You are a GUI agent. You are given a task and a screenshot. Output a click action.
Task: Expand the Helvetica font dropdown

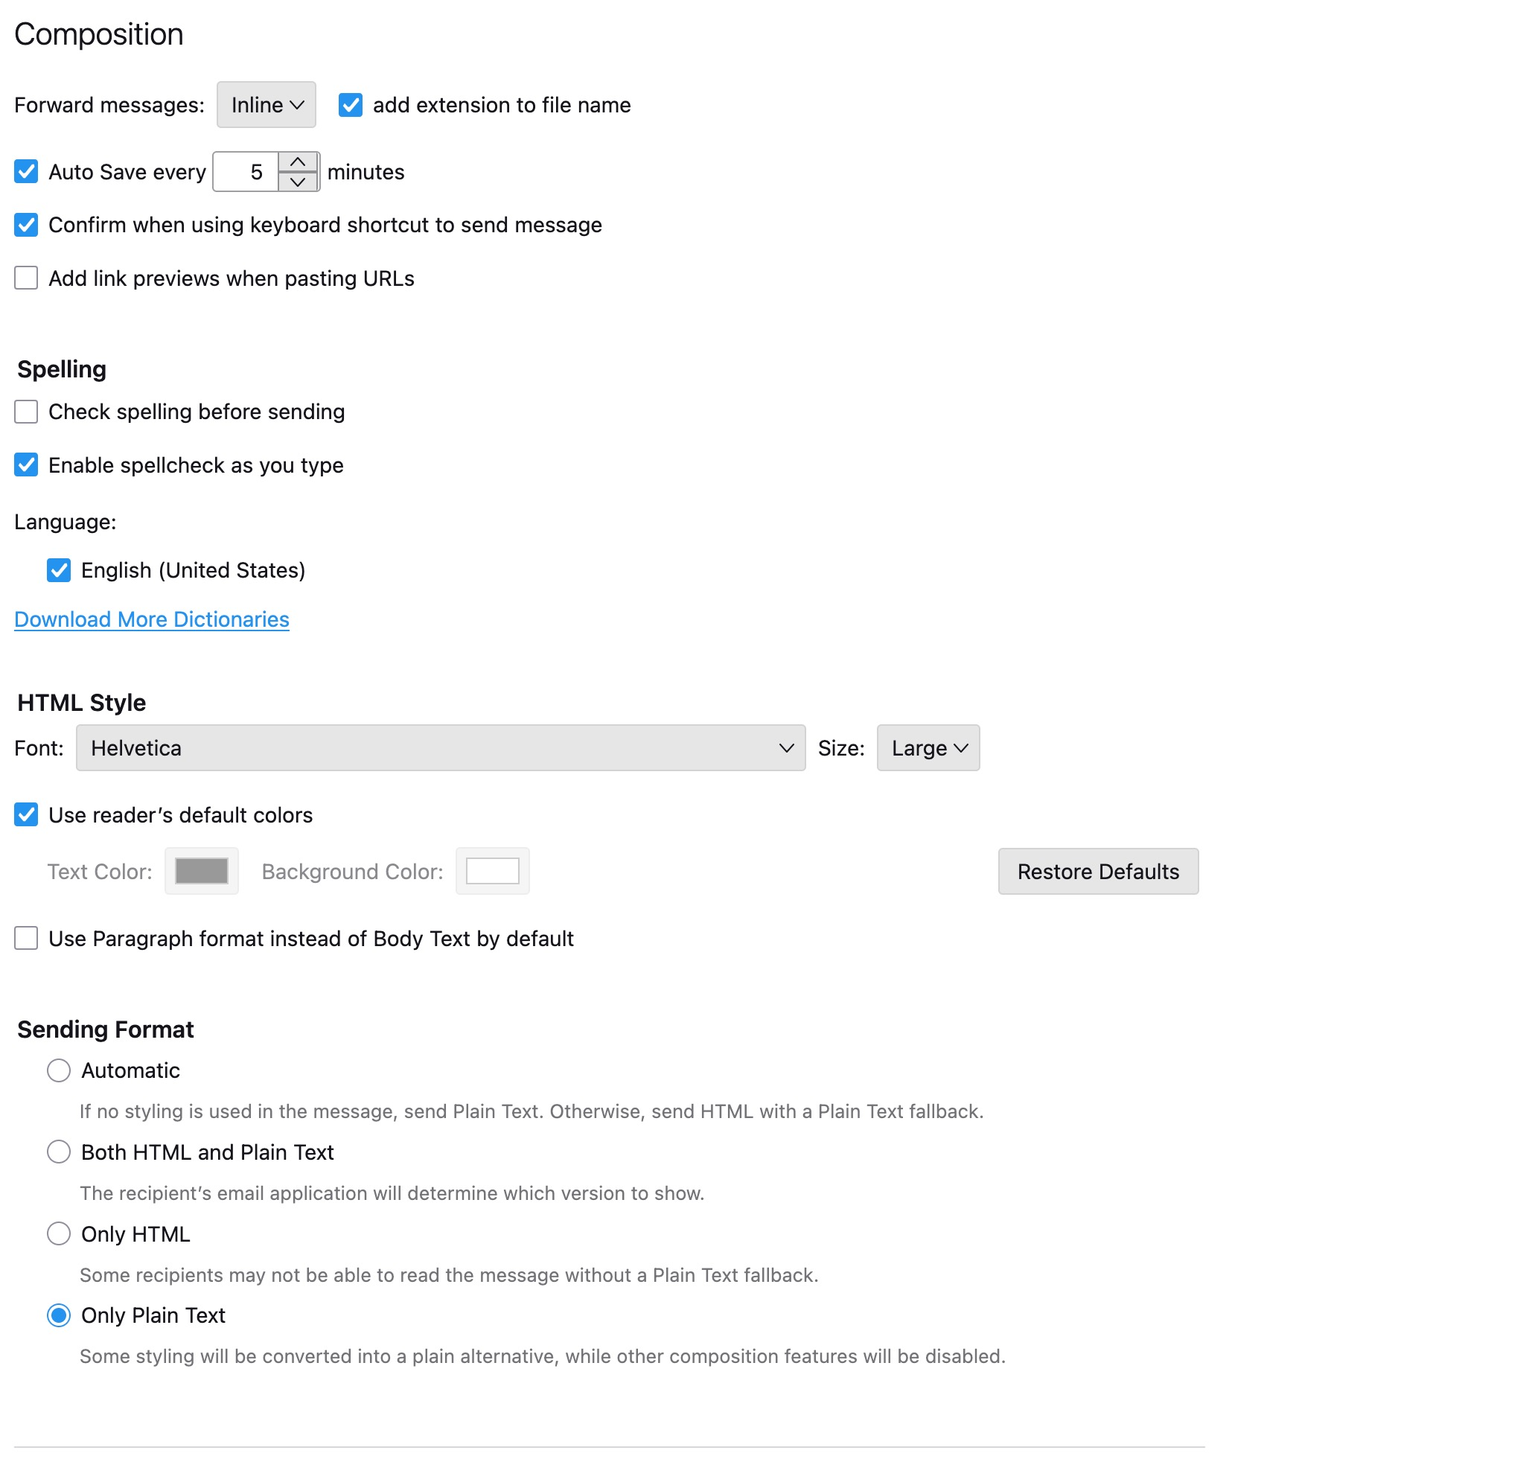[441, 748]
